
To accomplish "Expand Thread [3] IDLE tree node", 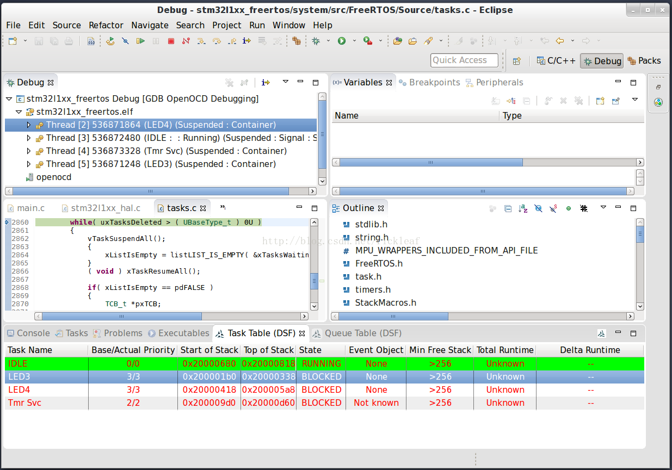I will (x=29, y=138).
